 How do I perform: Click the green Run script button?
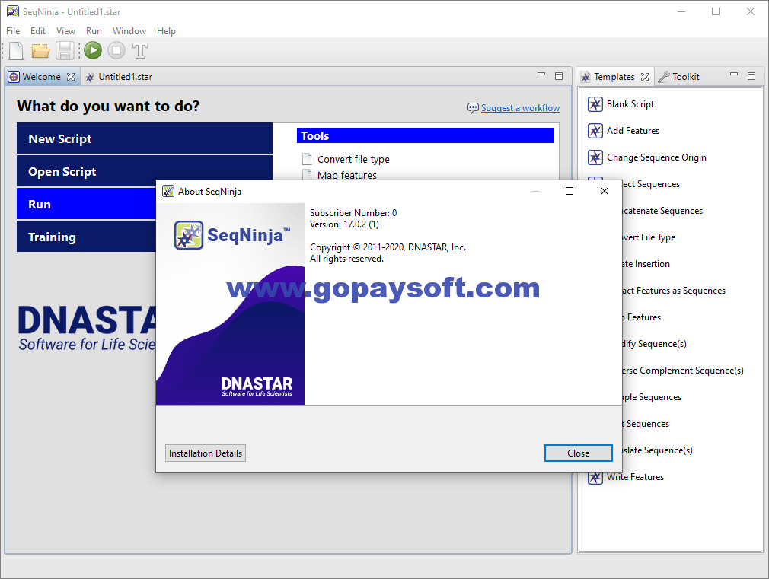(93, 50)
